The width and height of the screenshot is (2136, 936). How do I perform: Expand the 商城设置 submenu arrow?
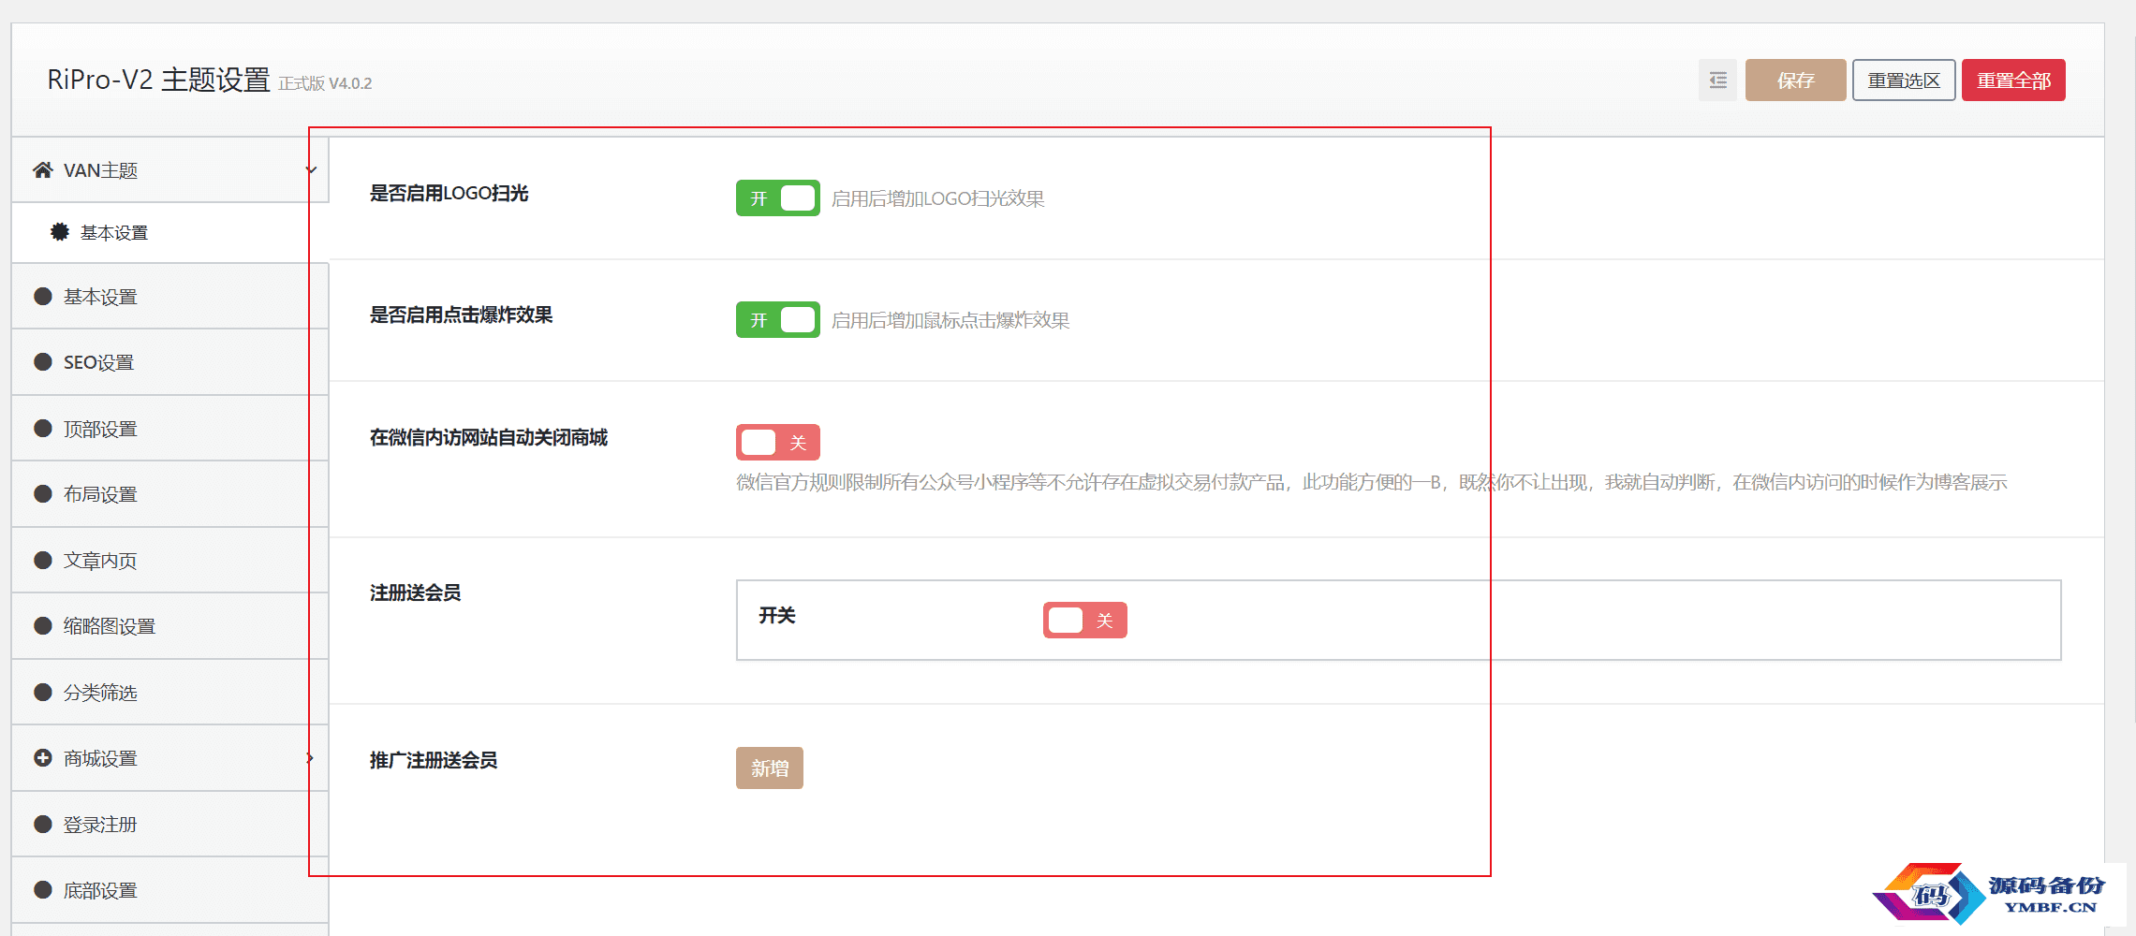pos(310,758)
